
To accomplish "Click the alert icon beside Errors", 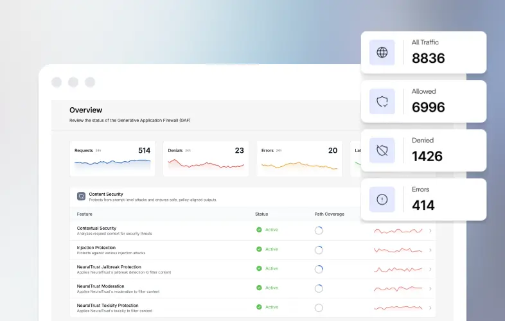I will (382, 200).
